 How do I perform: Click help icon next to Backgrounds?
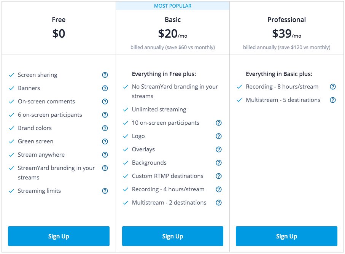[x=219, y=163]
